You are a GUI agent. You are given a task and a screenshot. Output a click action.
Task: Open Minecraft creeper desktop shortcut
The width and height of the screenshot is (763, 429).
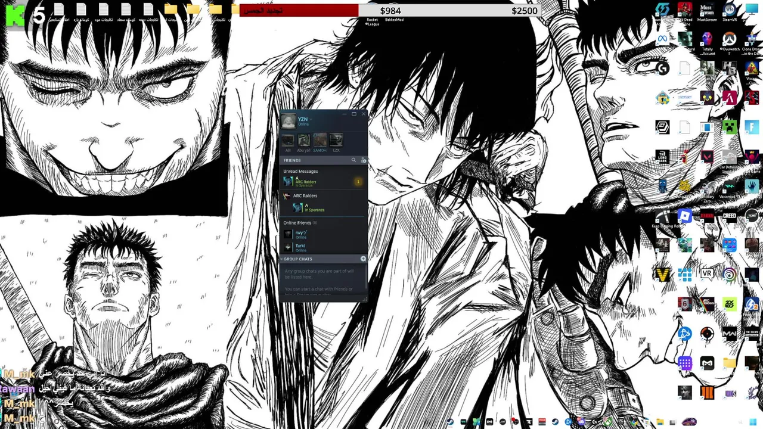[729, 127]
